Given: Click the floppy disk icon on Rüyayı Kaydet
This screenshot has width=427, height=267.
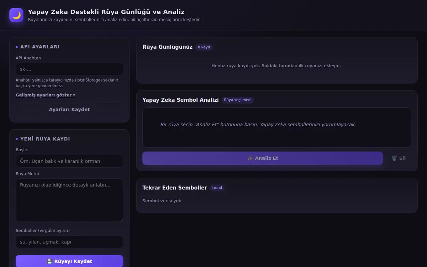Looking at the screenshot, I should (50, 261).
